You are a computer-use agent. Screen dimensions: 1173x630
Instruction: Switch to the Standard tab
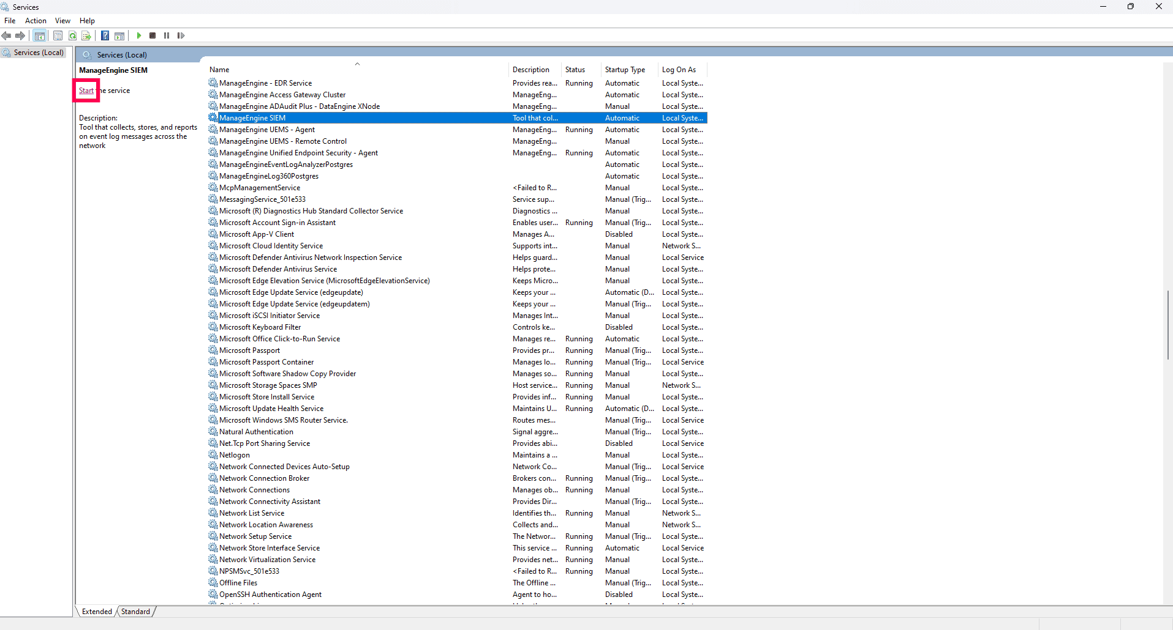tap(135, 612)
